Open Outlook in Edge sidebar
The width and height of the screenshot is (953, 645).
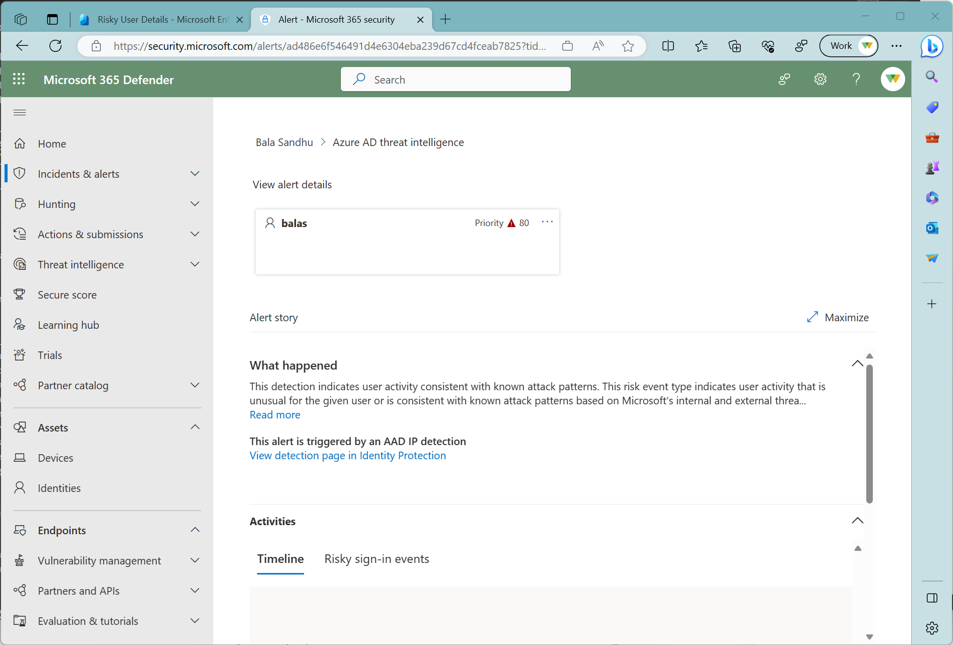(x=932, y=228)
